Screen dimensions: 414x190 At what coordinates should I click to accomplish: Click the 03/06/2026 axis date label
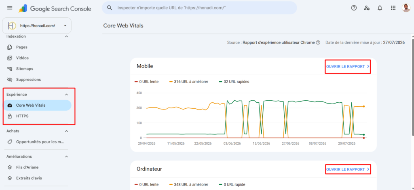[232, 144]
